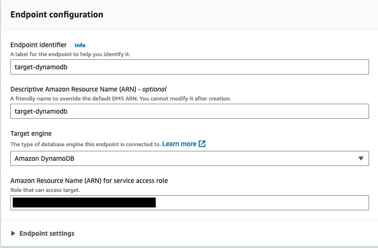Screen dimensions: 378x248
Task: Click the Descriptive ARN input field
Action: click(189, 111)
